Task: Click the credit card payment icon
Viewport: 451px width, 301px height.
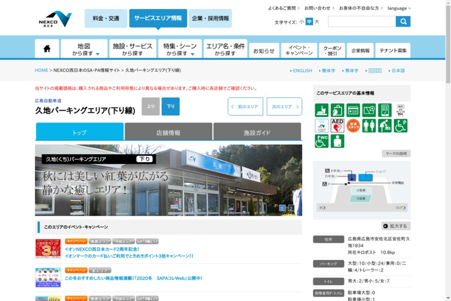Action: (353, 110)
